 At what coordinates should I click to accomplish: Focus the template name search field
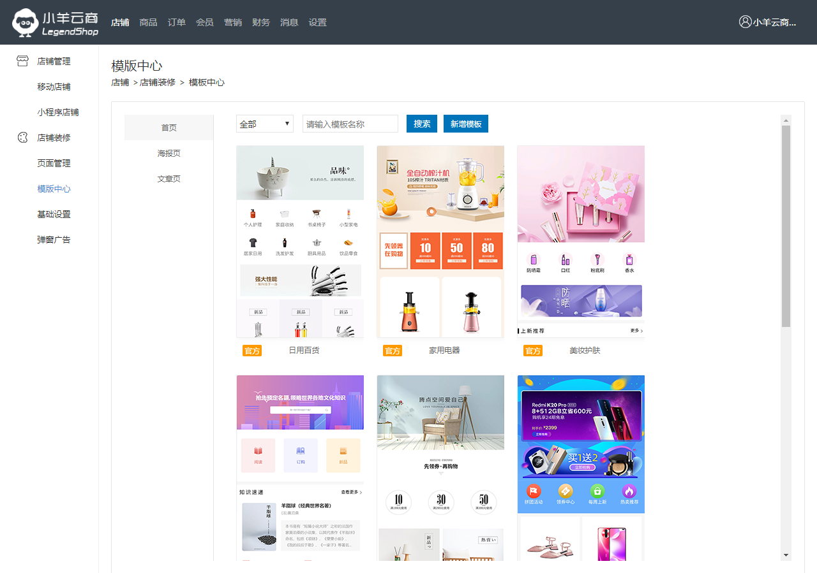(x=350, y=124)
